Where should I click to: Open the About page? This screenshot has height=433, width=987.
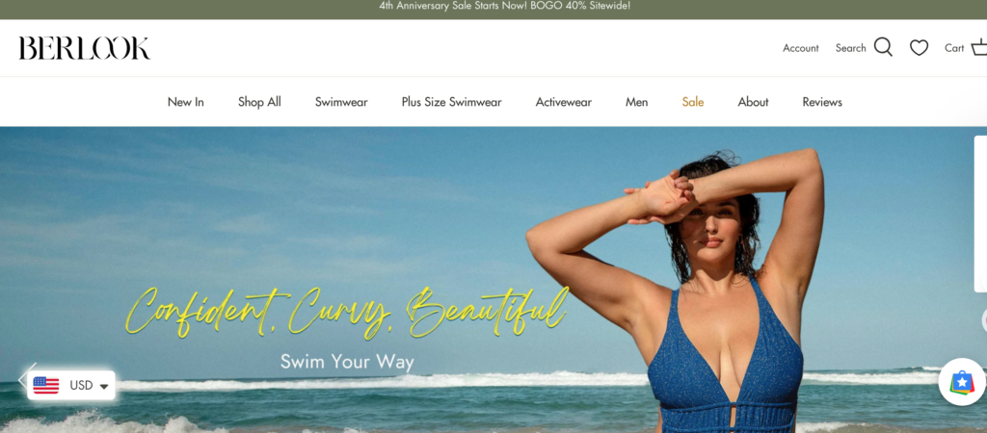coord(753,102)
